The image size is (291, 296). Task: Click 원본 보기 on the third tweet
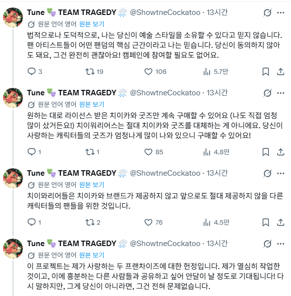[x=91, y=185]
